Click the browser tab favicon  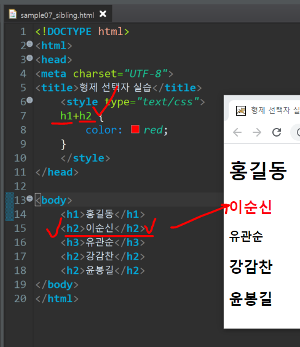(x=241, y=111)
